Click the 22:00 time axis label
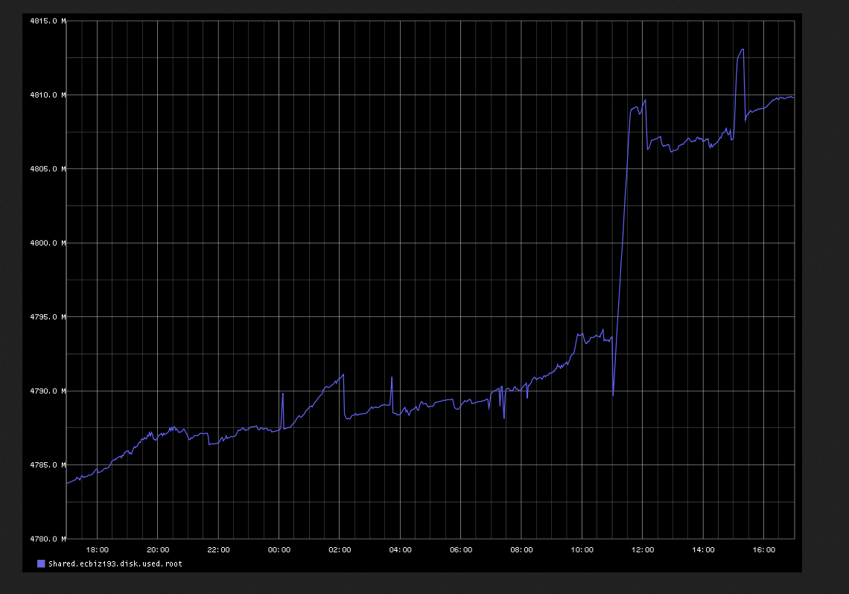849x594 pixels. pyautogui.click(x=218, y=550)
